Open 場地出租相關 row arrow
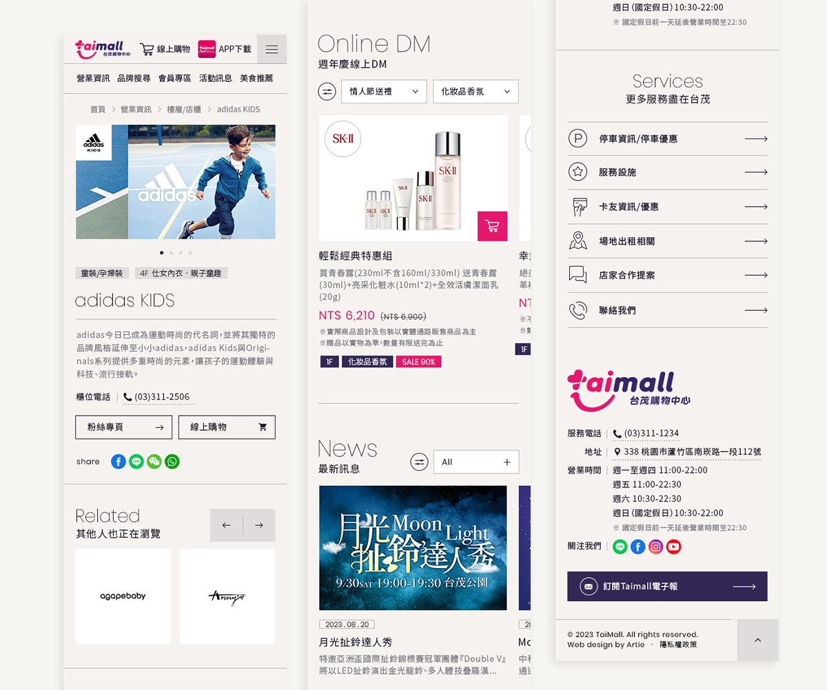Image resolution: width=827 pixels, height=690 pixels. pos(756,241)
